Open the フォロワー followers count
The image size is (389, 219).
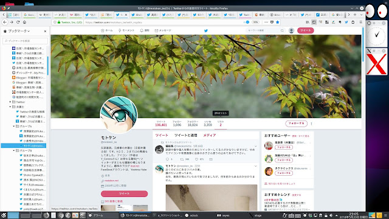pyautogui.click(x=193, y=123)
